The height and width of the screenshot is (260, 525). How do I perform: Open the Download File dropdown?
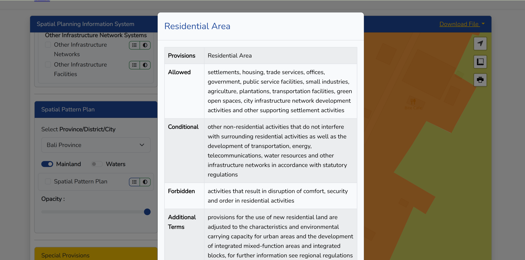click(x=462, y=24)
